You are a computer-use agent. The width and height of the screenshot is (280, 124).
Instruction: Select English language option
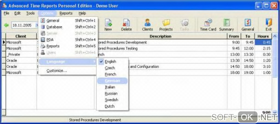tap(113, 62)
